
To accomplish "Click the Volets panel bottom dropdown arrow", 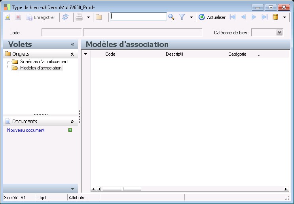I will tap(72, 189).
